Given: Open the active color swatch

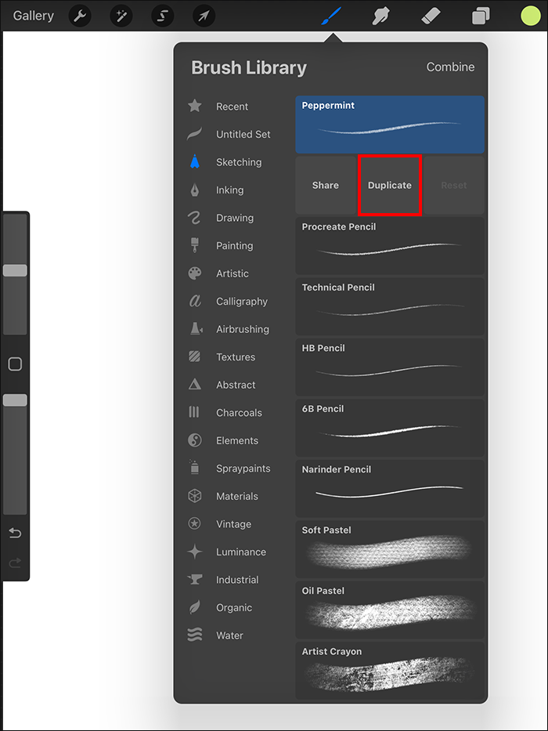Looking at the screenshot, I should click(531, 16).
